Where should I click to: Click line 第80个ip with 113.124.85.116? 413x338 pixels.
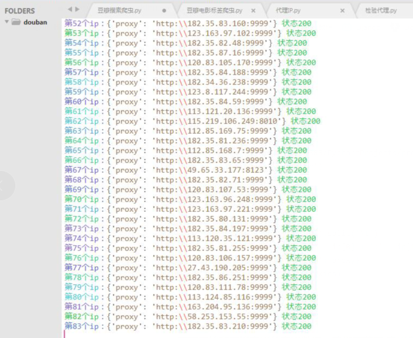[x=190, y=297]
